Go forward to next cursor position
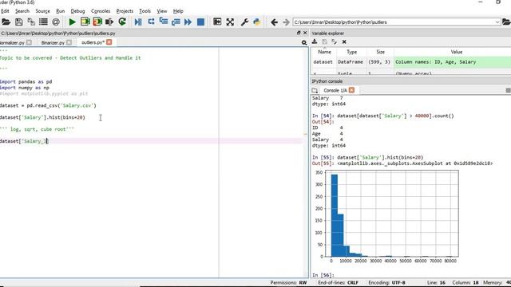Viewport: 511px width, 287px height. click(286, 22)
